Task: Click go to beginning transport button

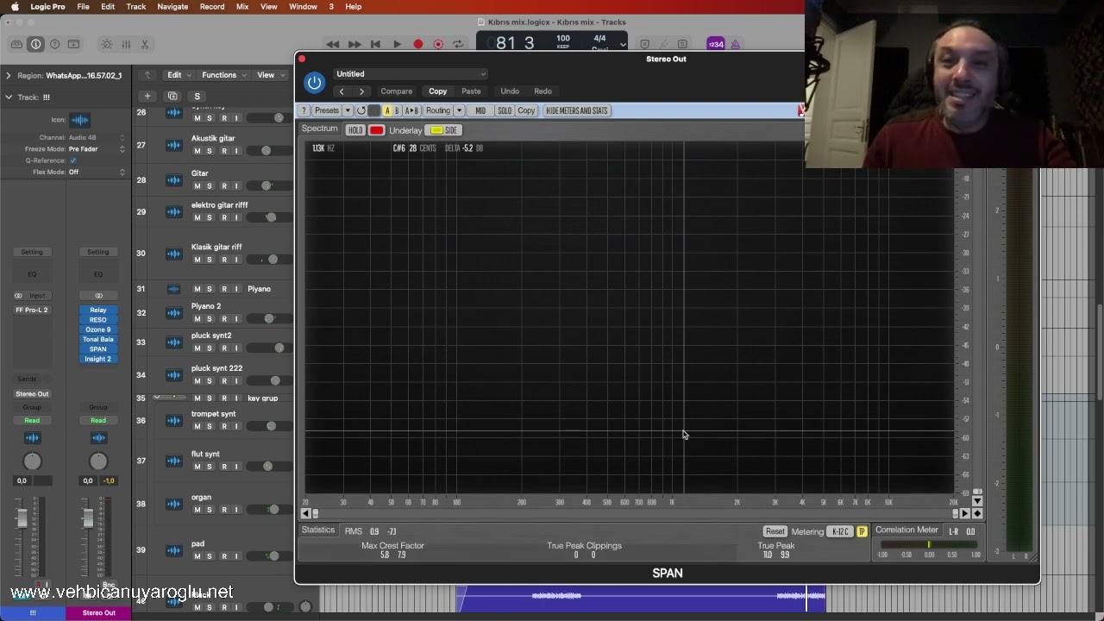Action: click(x=375, y=44)
